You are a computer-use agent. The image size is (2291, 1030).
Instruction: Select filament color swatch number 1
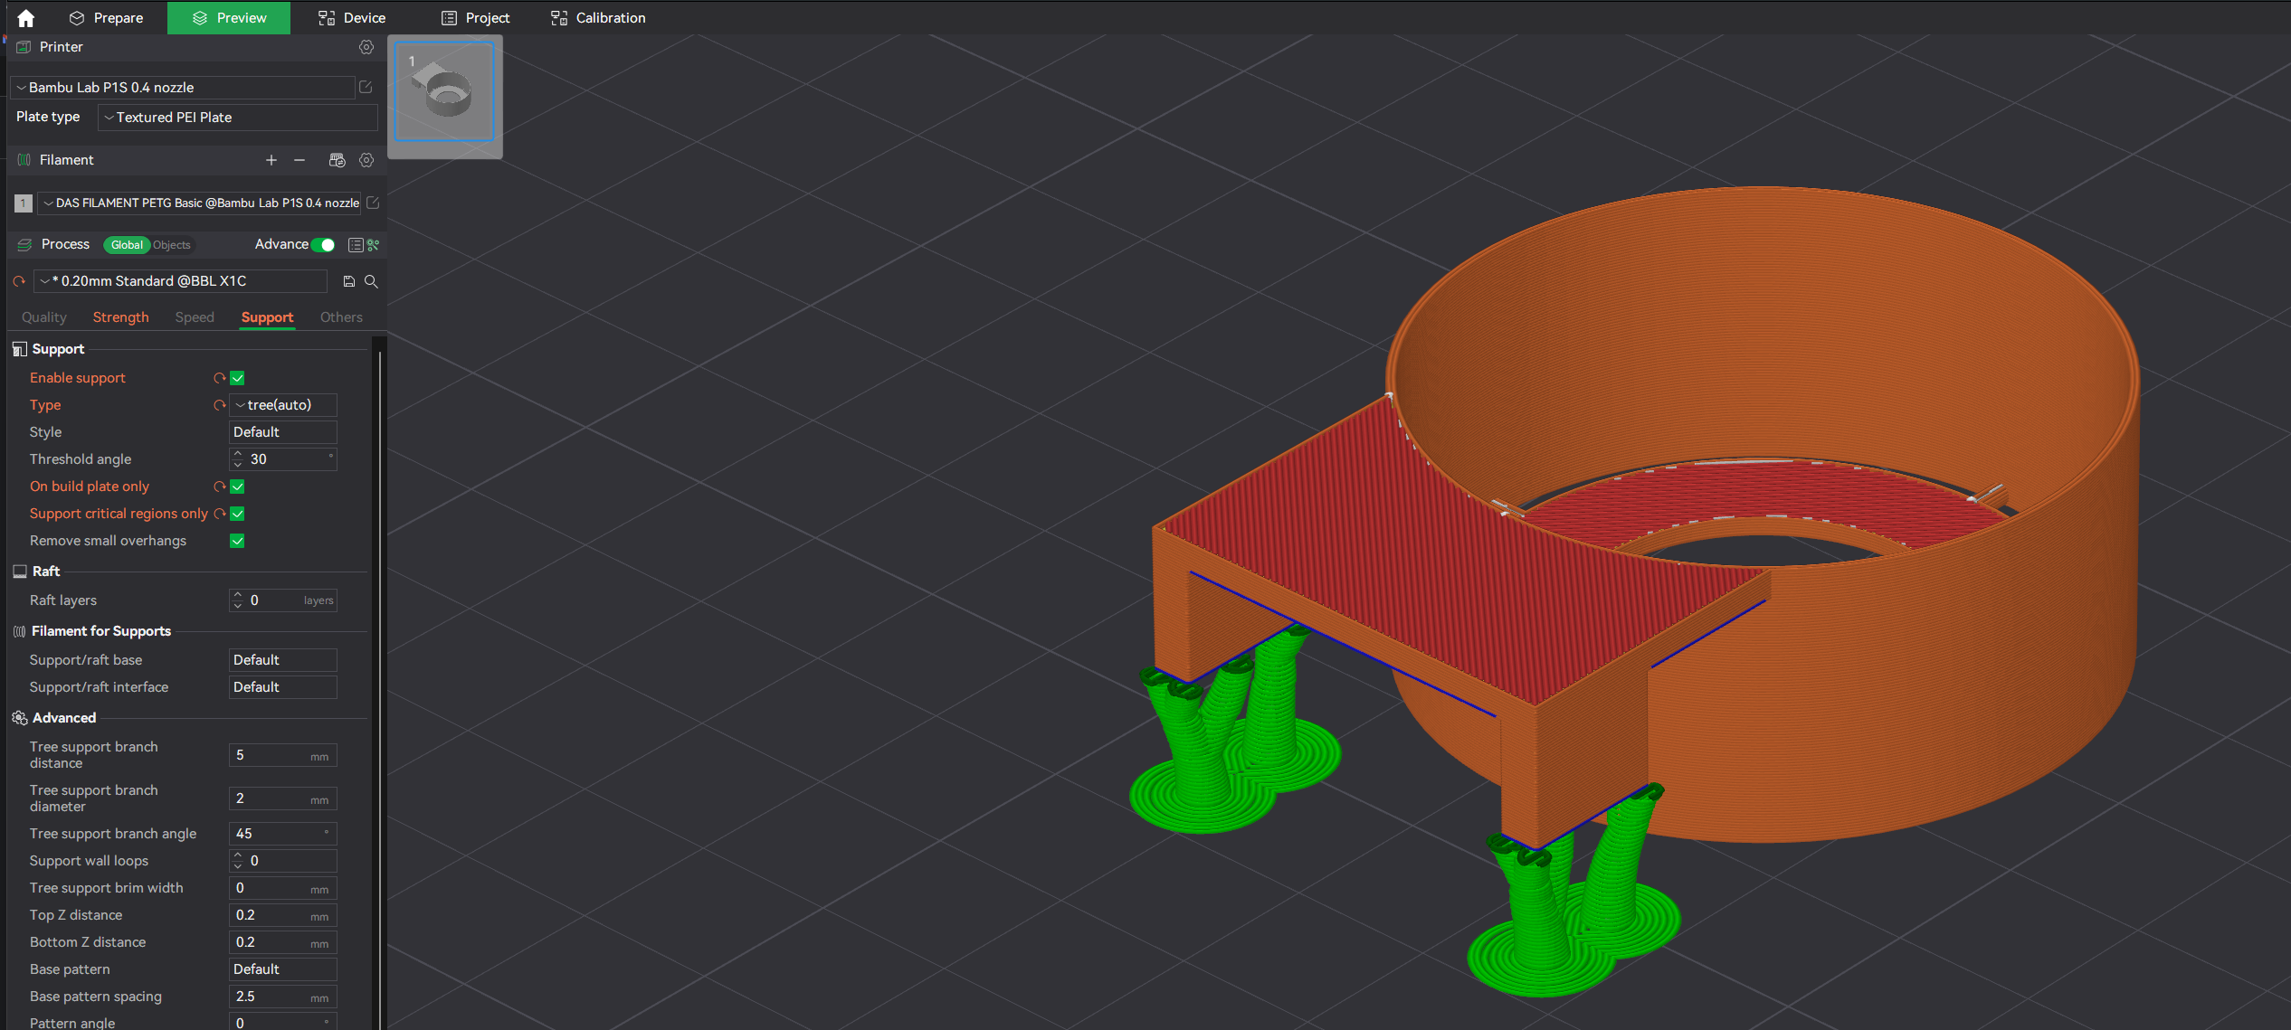[24, 203]
